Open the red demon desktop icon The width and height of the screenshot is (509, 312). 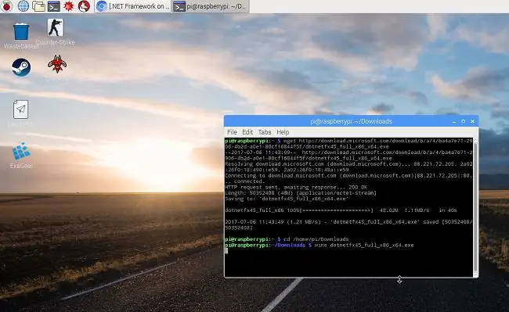57,64
